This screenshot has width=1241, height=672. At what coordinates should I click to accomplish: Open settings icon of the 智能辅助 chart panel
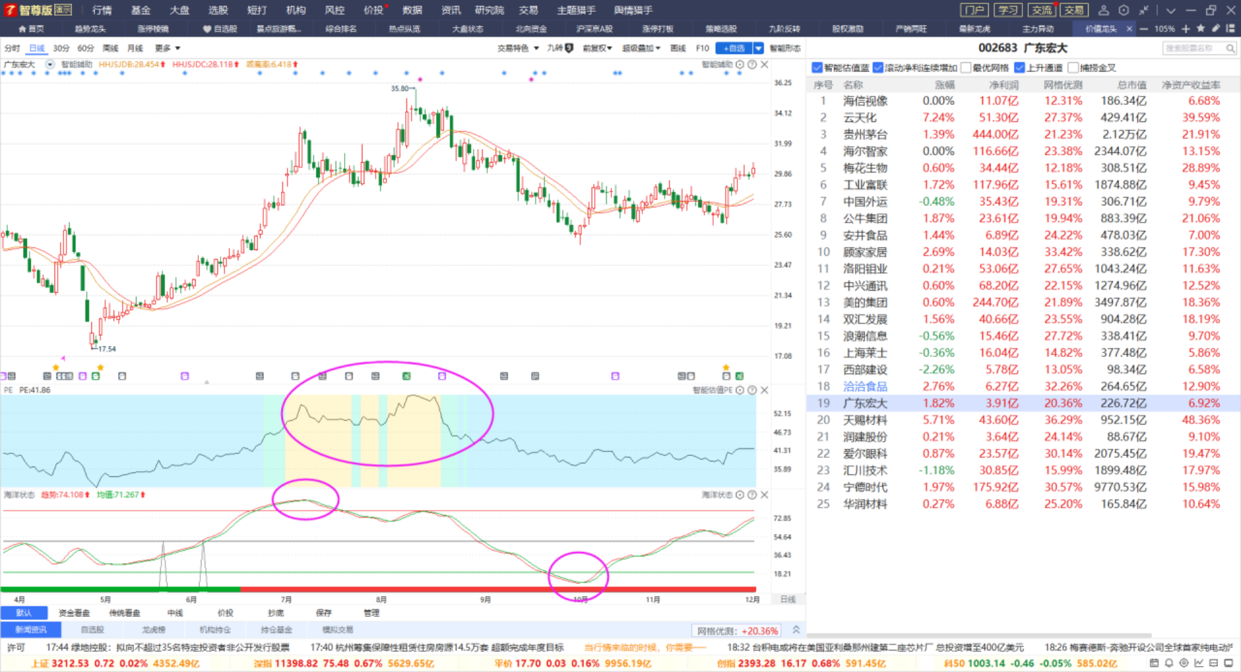[740, 65]
